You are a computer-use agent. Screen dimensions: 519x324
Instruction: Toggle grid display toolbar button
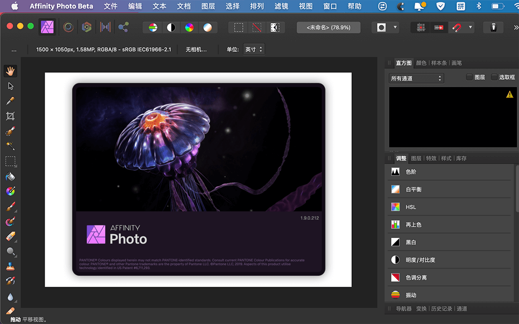click(x=421, y=27)
